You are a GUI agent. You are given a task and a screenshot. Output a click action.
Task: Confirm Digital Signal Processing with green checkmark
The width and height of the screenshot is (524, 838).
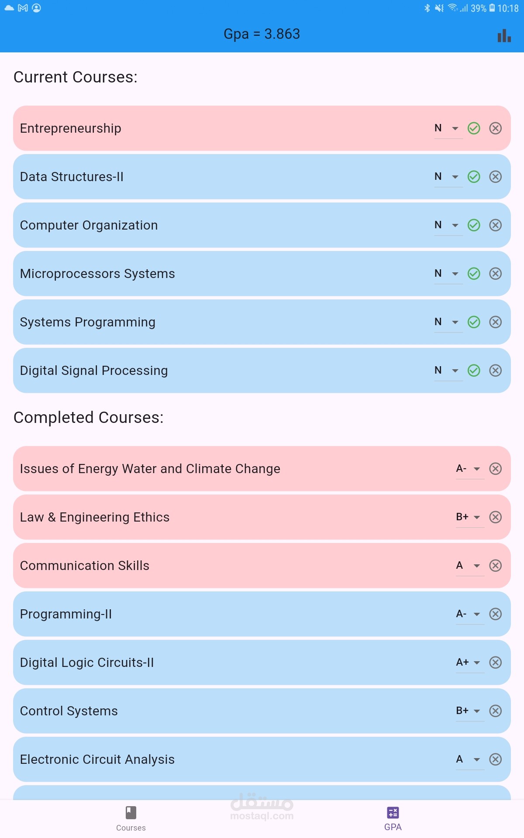(x=474, y=371)
